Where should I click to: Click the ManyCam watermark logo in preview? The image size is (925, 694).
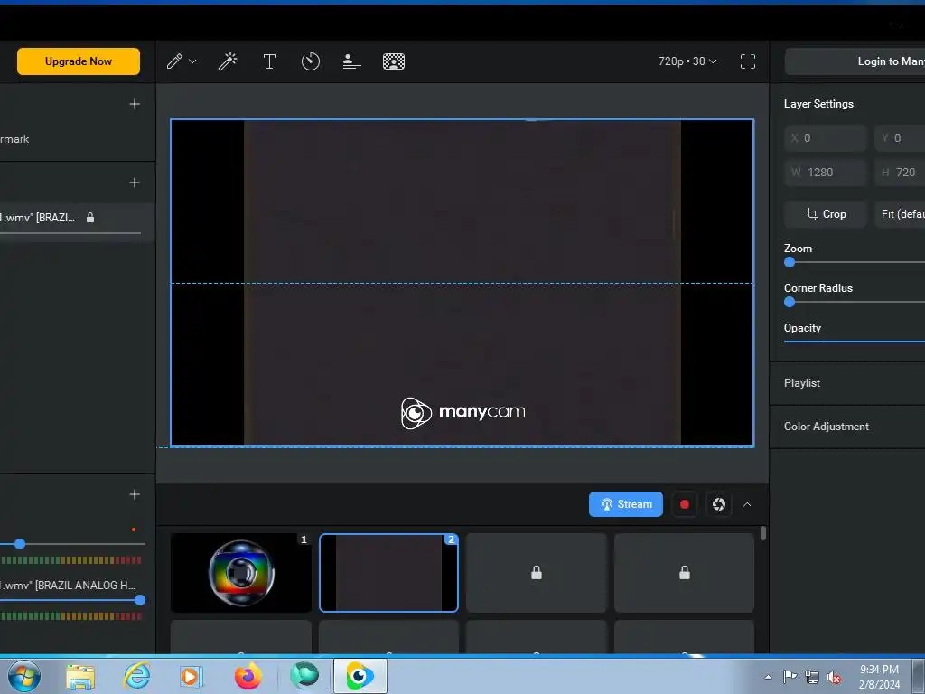(463, 412)
